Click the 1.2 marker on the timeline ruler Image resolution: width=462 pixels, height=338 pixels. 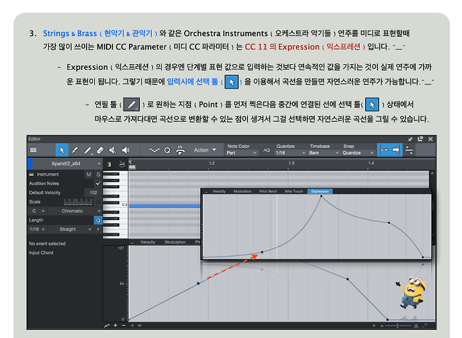(212, 163)
